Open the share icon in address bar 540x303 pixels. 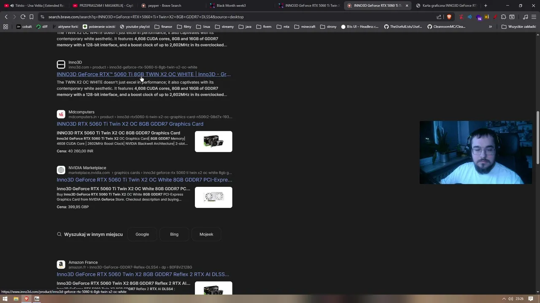[439, 17]
